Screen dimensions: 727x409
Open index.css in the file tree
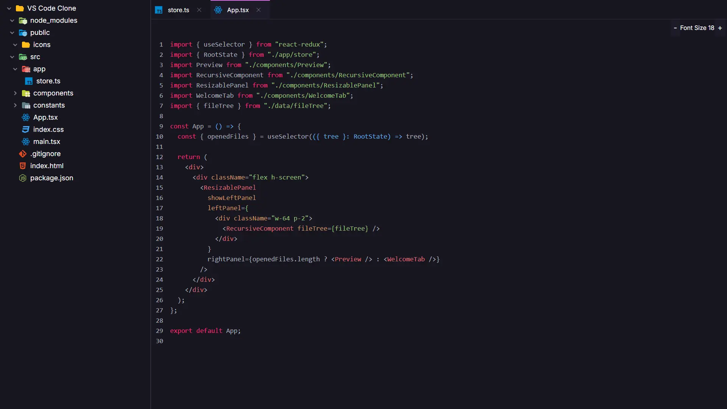48,130
